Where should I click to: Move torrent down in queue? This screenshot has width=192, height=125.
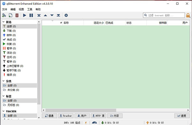(52, 15)
